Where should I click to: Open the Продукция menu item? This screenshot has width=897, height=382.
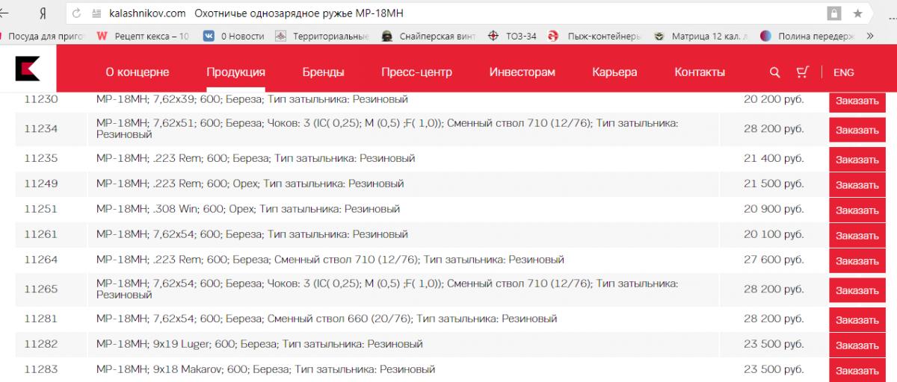[x=235, y=72]
